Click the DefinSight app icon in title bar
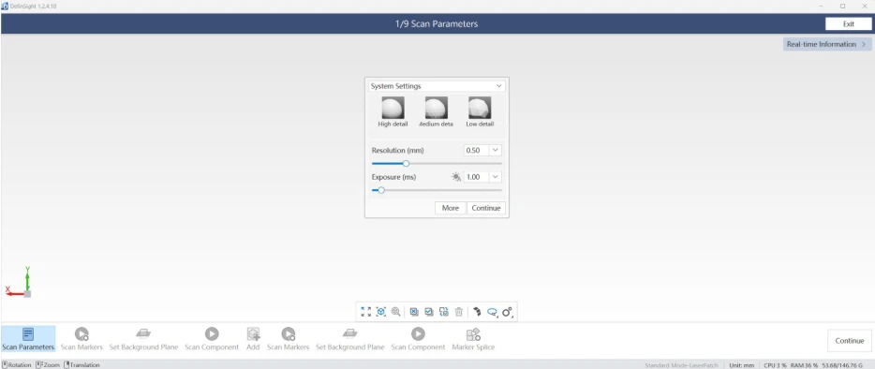 [x=5, y=7]
